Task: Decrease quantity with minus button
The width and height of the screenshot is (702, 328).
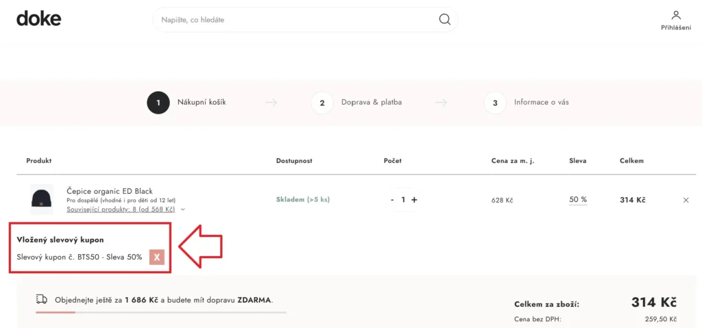Action: pyautogui.click(x=392, y=200)
